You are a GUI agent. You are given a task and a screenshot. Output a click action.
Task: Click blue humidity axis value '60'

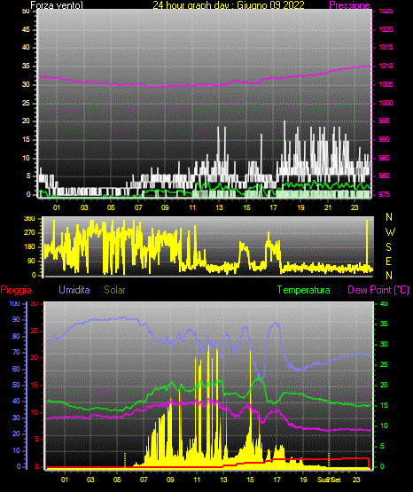16,369
